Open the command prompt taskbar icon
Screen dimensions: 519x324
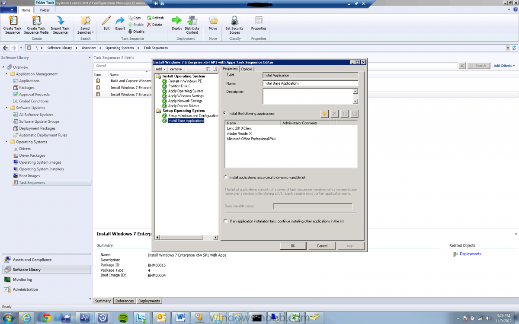pos(258,318)
